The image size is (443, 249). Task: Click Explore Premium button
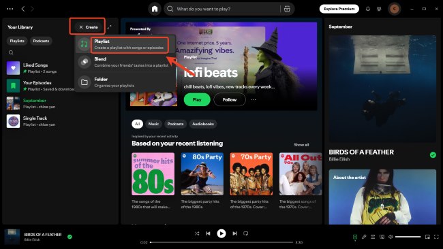339,9
